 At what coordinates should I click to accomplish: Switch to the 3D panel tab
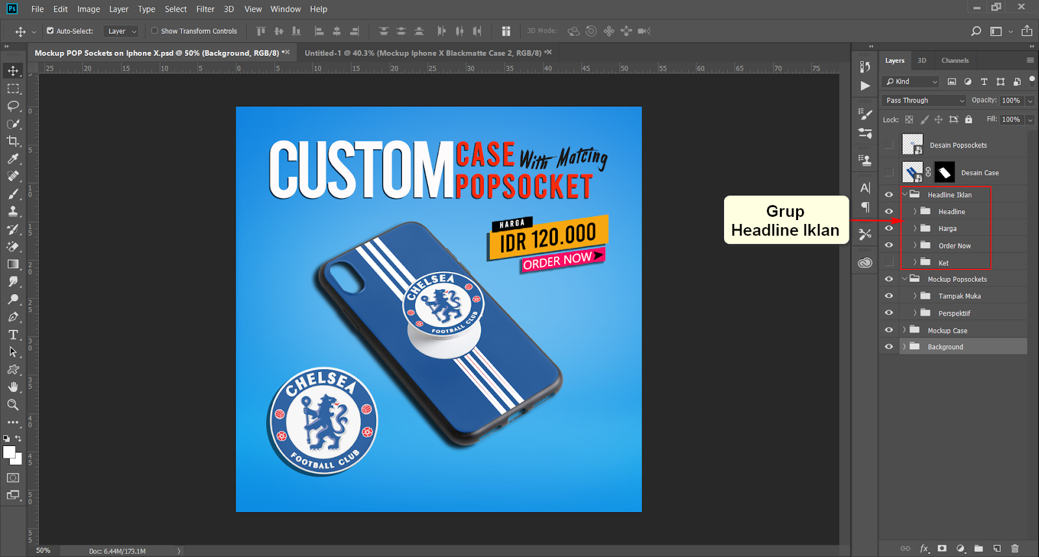(921, 60)
